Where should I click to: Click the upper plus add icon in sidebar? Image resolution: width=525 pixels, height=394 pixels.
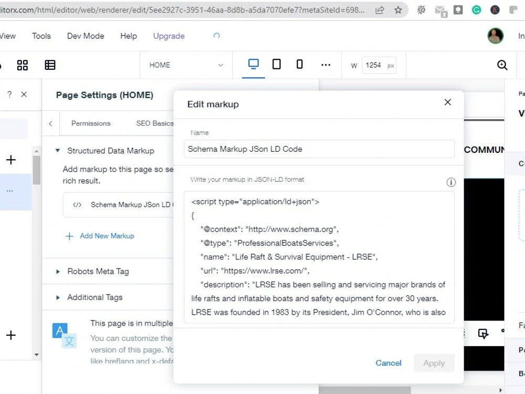click(10, 160)
